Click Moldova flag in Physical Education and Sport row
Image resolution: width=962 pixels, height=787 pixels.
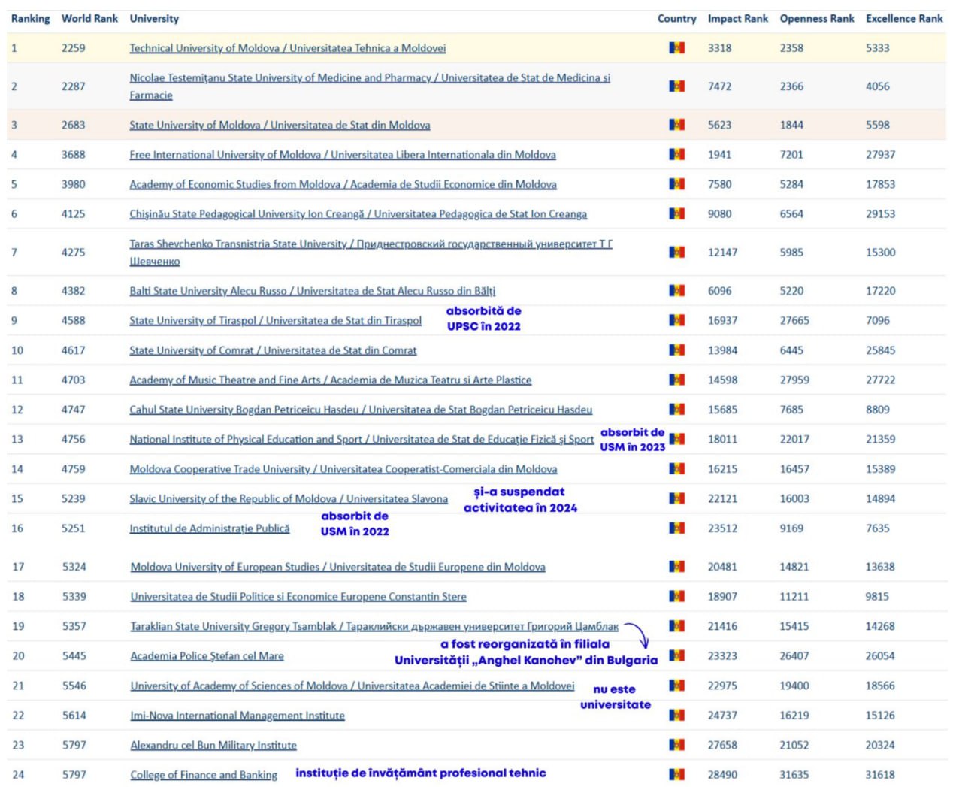click(677, 439)
